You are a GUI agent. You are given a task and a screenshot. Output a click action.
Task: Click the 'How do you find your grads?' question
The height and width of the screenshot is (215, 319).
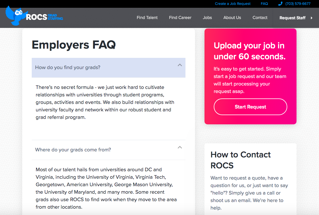pos(108,68)
